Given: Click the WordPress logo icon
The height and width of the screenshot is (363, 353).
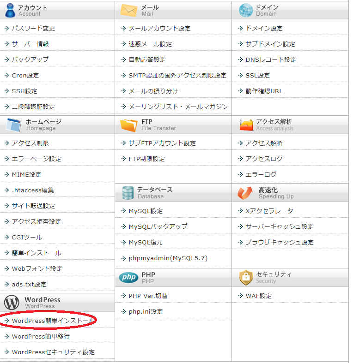Looking at the screenshot, I should click(x=12, y=303).
